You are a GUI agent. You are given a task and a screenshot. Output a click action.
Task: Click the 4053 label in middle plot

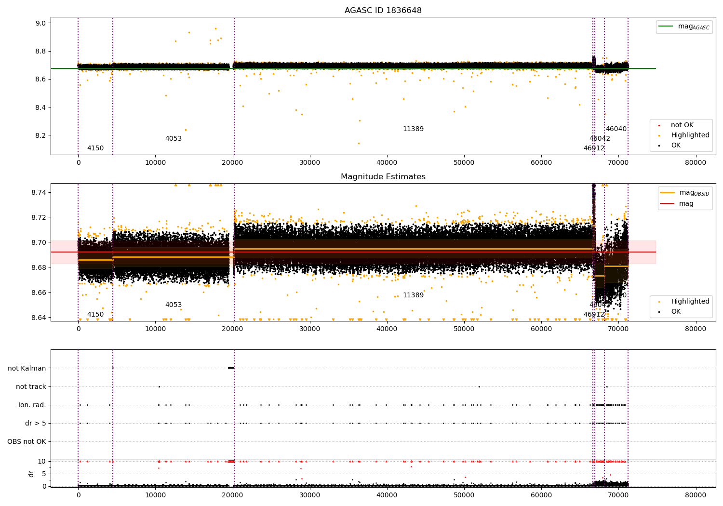[x=174, y=305]
